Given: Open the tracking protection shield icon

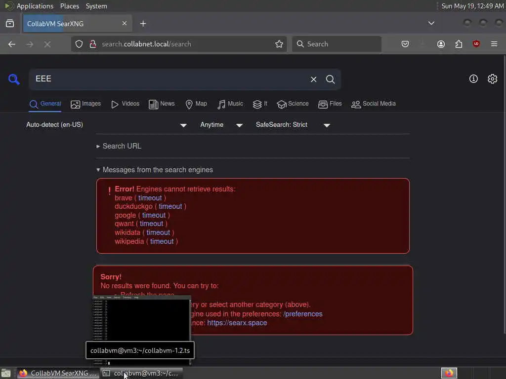Looking at the screenshot, I should coord(79,44).
